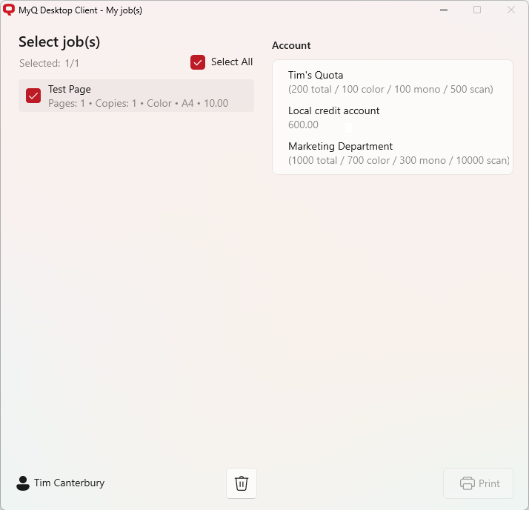The height and width of the screenshot is (510, 529).
Task: Click the Tim's Quota limits text
Action: tap(390, 90)
